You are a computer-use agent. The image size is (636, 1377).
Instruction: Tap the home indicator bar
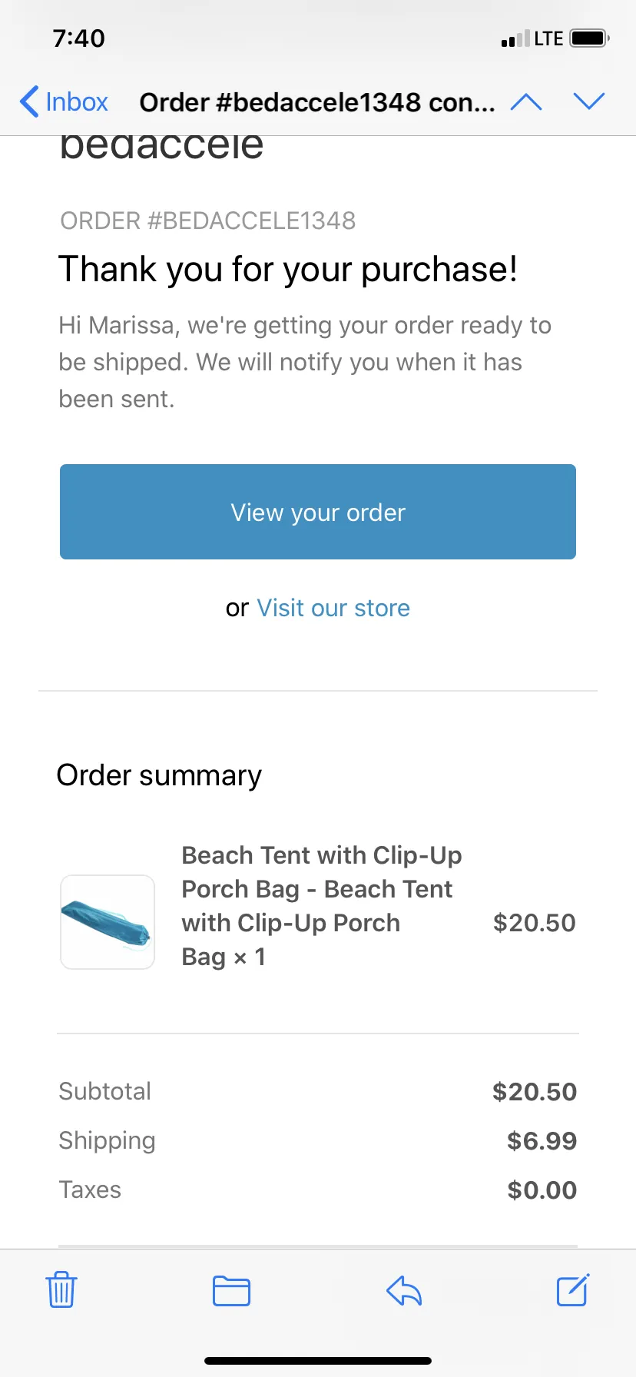pos(318,1361)
